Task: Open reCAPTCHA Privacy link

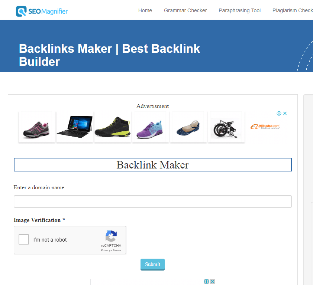Action: pyautogui.click(x=106, y=250)
